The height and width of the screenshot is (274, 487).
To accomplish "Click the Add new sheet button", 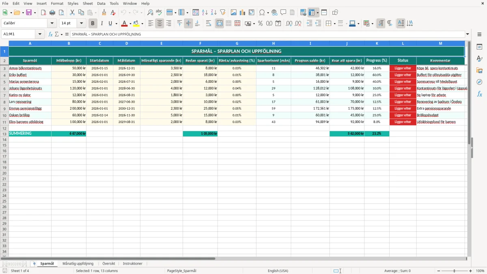I will (x=34, y=263).
